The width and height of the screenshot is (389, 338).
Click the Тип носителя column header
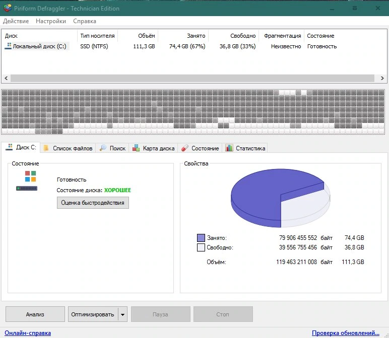click(x=97, y=36)
